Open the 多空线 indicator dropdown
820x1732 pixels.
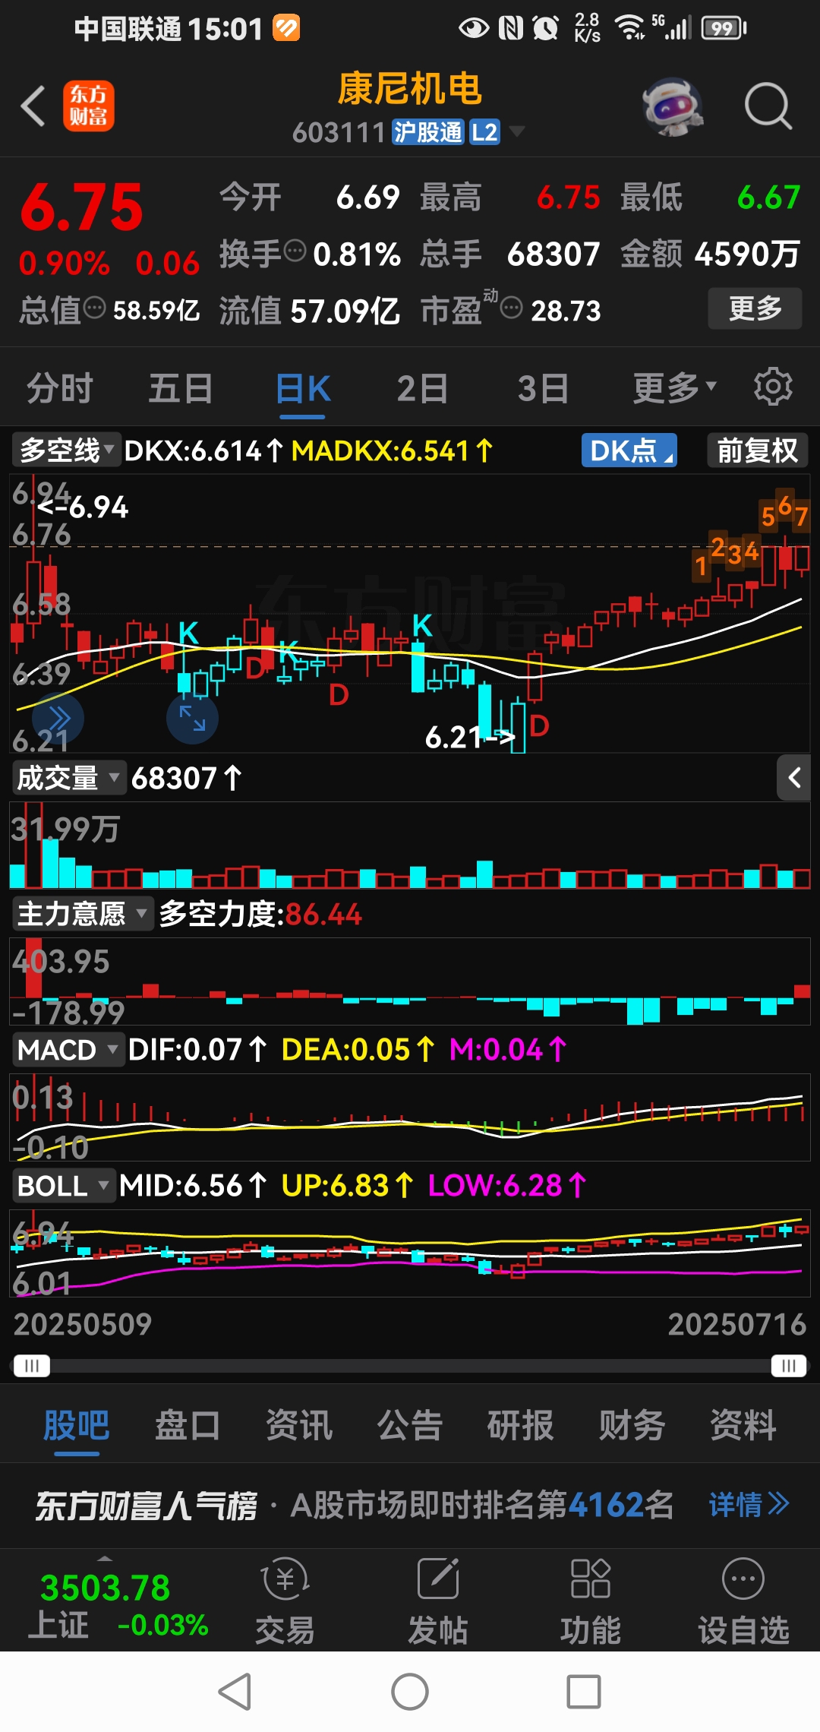point(67,450)
